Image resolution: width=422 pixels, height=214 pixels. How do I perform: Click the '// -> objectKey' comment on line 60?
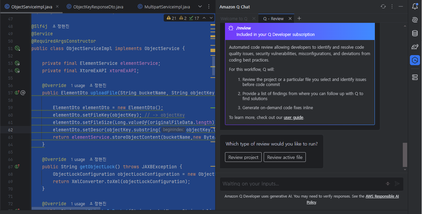[x=164, y=115]
